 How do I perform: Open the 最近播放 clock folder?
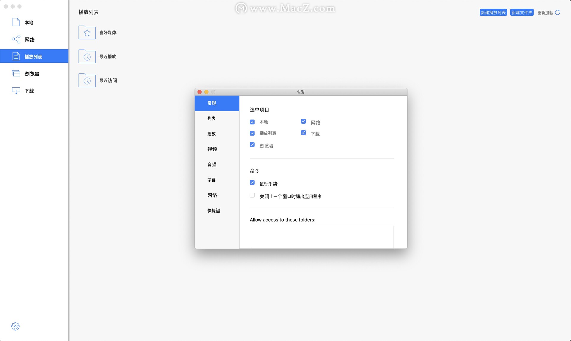(x=87, y=57)
